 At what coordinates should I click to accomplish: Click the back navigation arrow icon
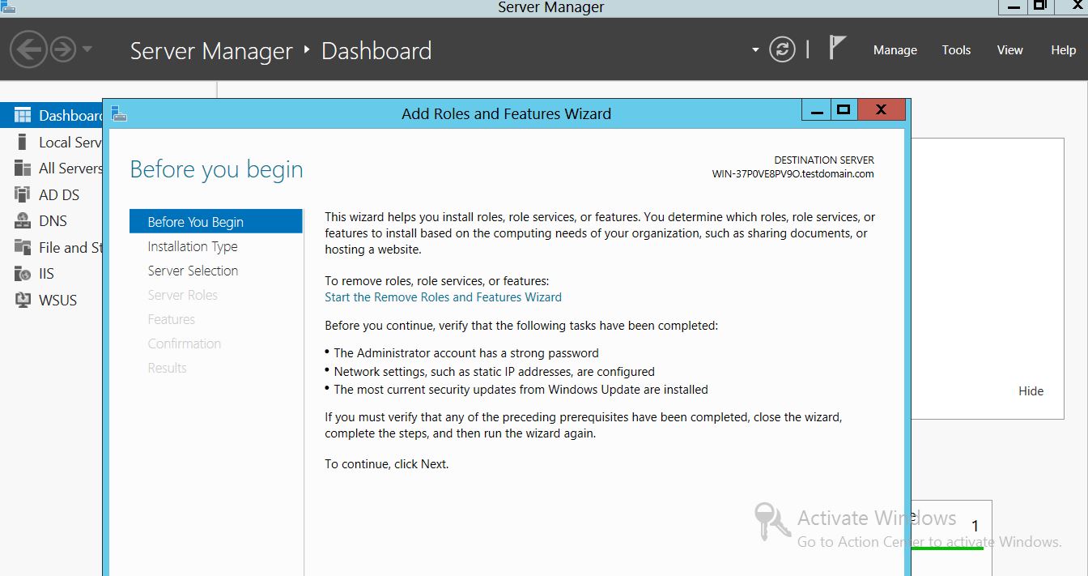point(28,50)
